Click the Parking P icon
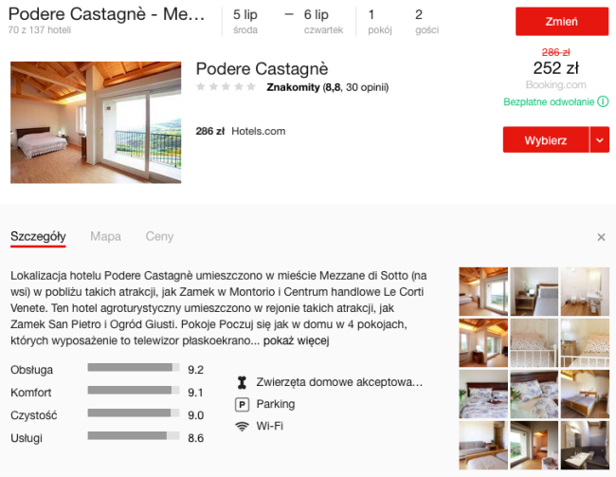The image size is (616, 477). point(242,405)
